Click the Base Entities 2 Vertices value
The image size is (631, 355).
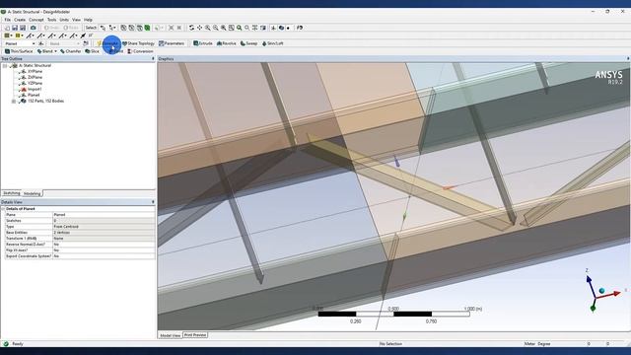pyautogui.click(x=104, y=233)
